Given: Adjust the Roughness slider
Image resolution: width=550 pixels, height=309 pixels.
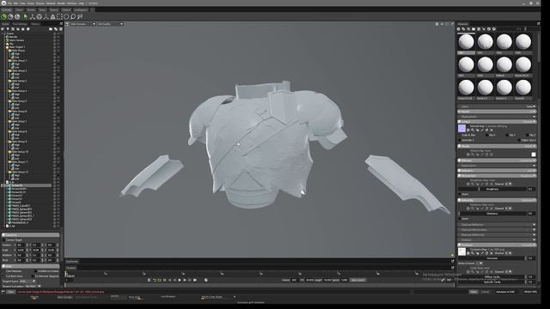Looking at the screenshot, I should [x=492, y=189].
